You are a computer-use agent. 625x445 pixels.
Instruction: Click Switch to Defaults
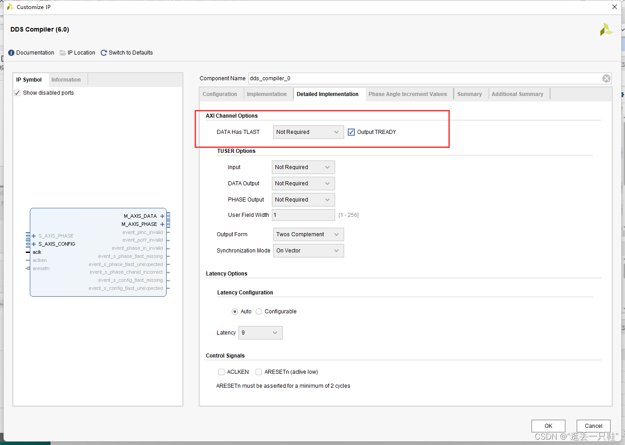[131, 53]
